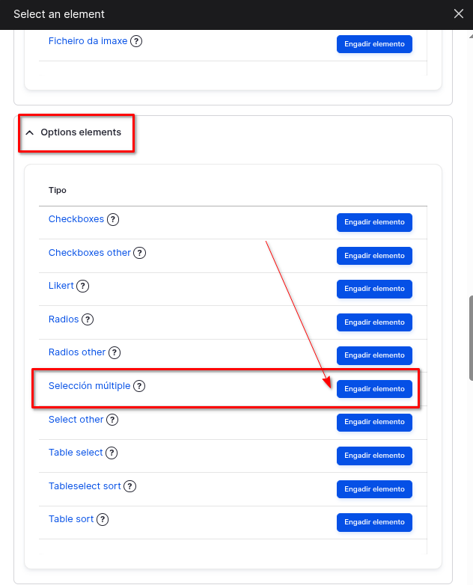Click help icon next to Radios

(88, 319)
